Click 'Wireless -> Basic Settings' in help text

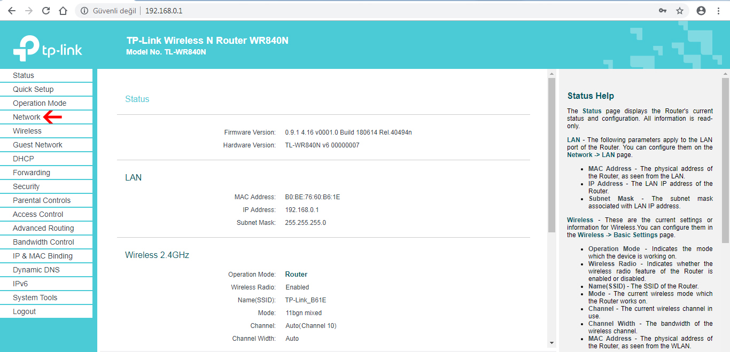click(x=618, y=235)
